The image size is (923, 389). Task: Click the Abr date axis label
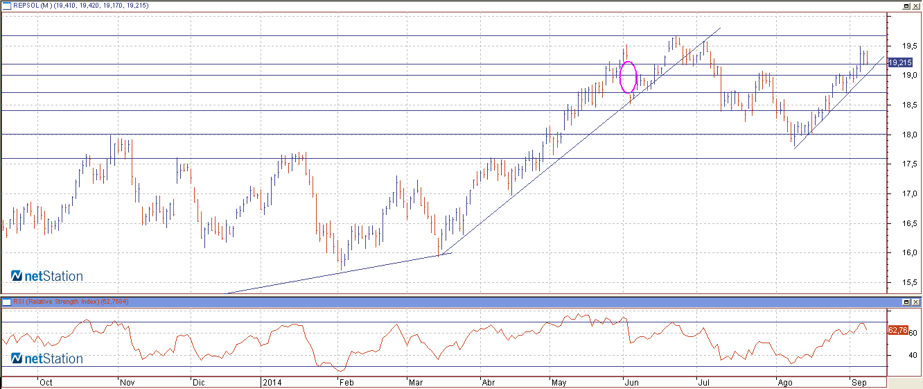[x=489, y=382]
